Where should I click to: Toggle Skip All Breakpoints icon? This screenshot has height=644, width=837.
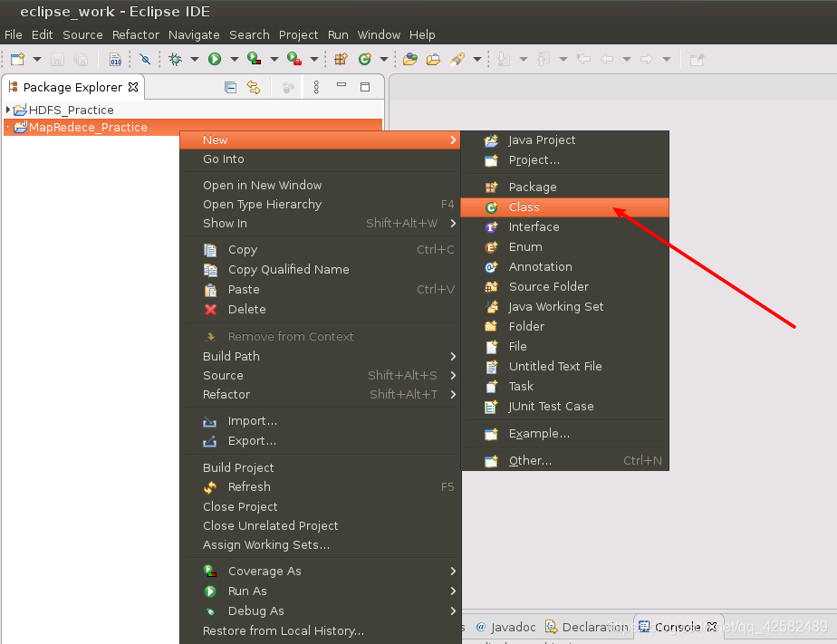[x=145, y=59]
